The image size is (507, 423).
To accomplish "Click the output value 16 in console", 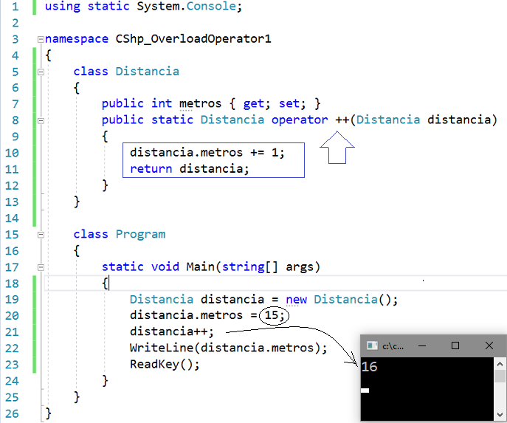I will (x=369, y=367).
